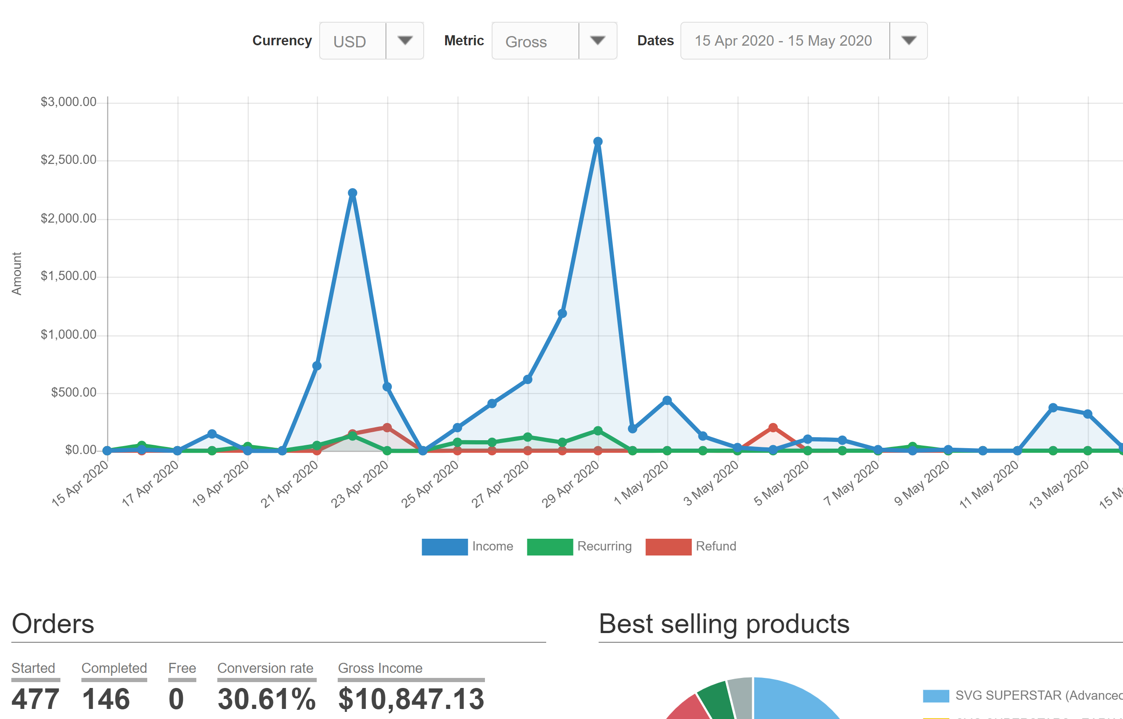The height and width of the screenshot is (719, 1123).
Task: Click the Income point on 1 May
Action: (667, 400)
